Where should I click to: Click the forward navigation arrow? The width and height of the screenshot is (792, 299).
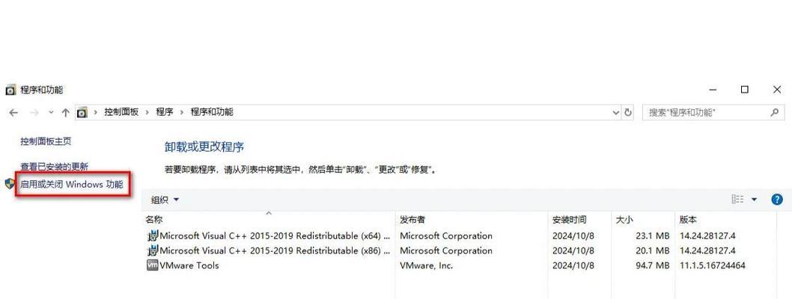[x=34, y=112]
